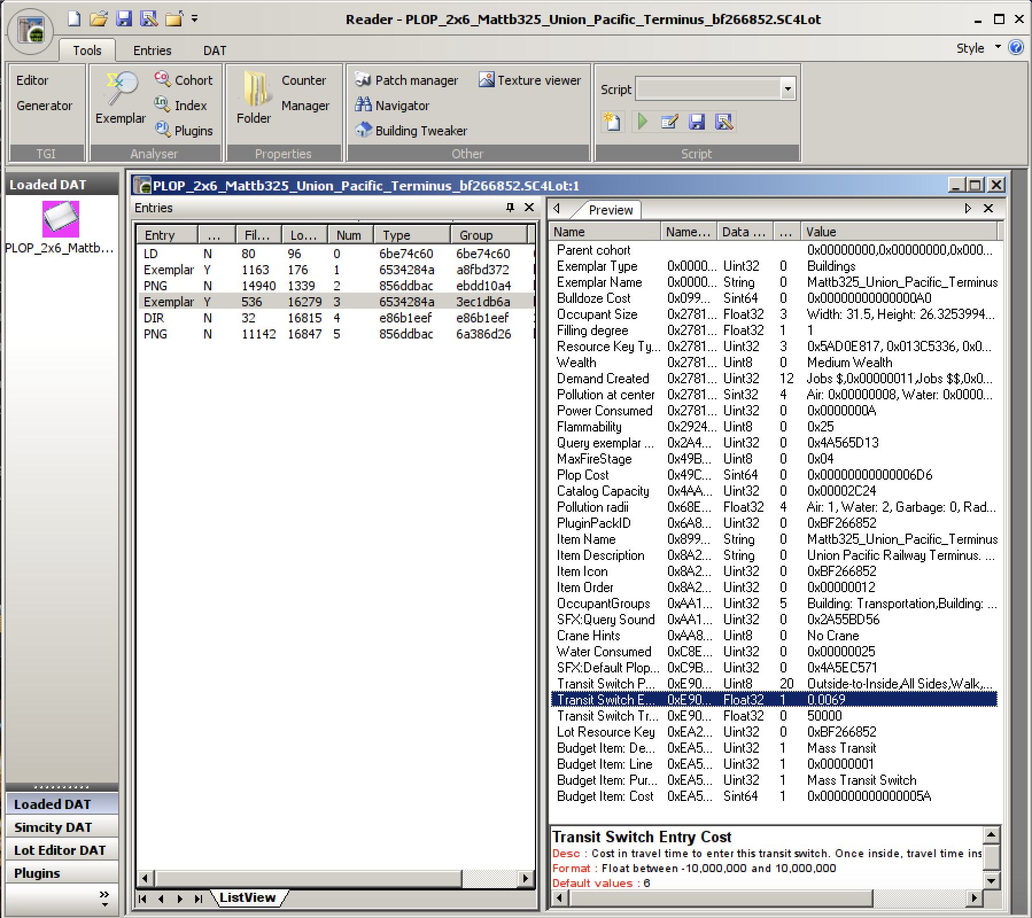
Task: Expand the Style dropdown menu
Action: point(998,47)
